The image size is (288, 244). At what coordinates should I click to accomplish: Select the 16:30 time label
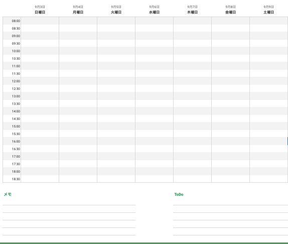[16, 149]
